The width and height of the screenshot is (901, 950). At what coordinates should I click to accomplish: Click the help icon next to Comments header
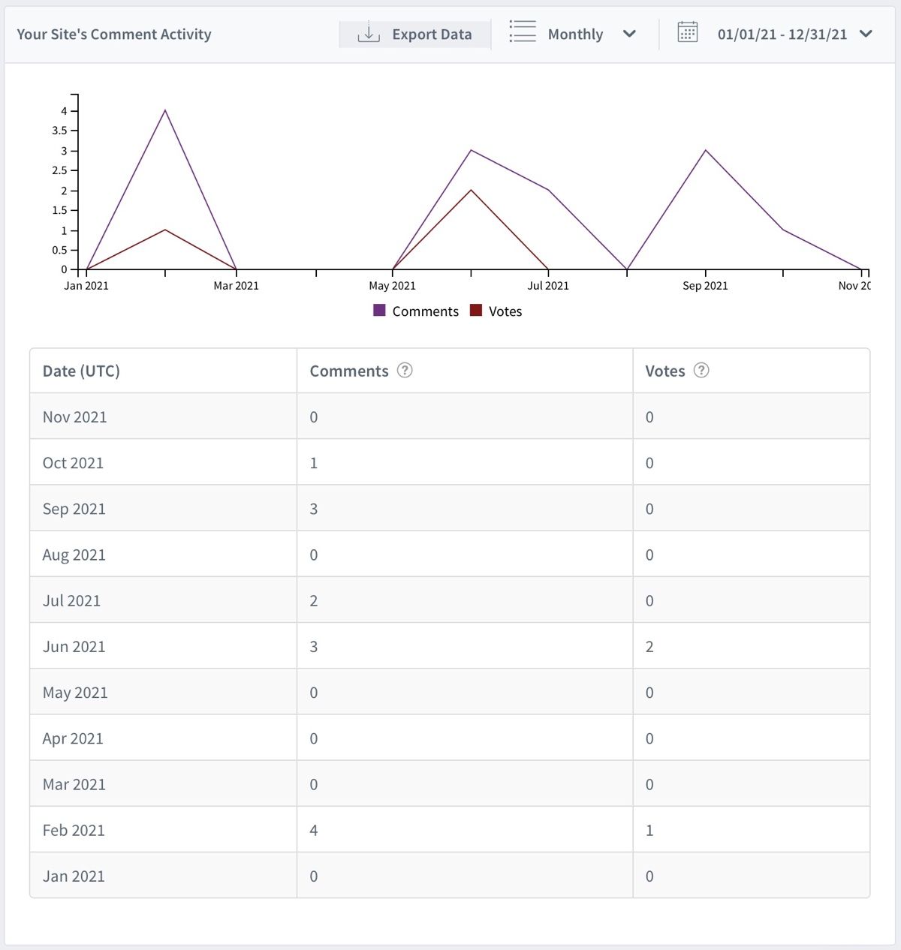(405, 370)
